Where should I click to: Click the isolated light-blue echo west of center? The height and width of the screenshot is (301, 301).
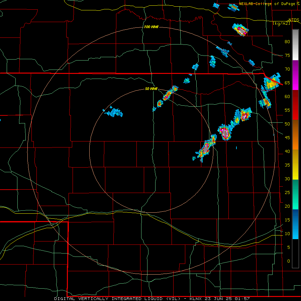pos(114,112)
